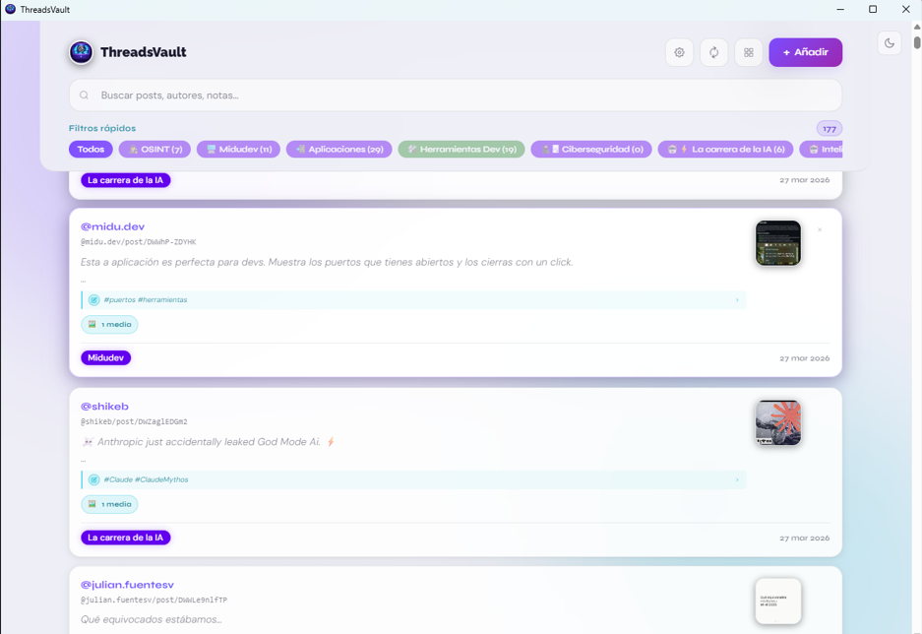This screenshot has width=922, height=634.
Task: Click the search magnifier icon
Action: (84, 95)
